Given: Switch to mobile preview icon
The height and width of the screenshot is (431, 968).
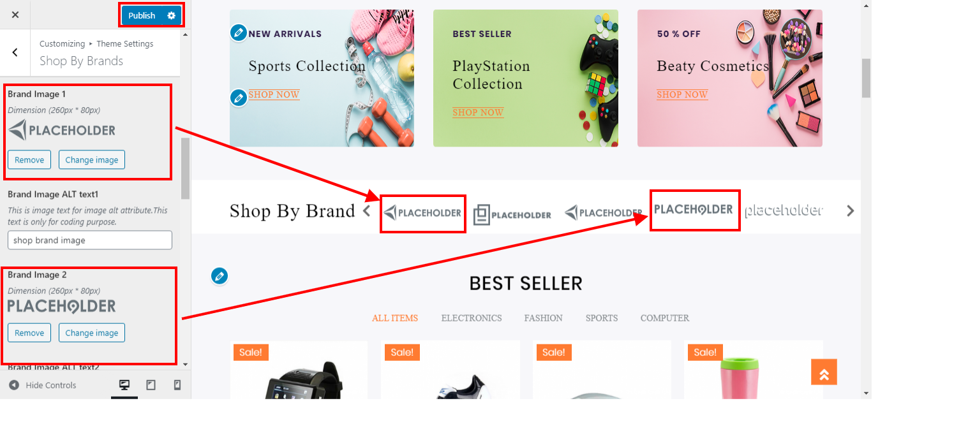Looking at the screenshot, I should (177, 385).
